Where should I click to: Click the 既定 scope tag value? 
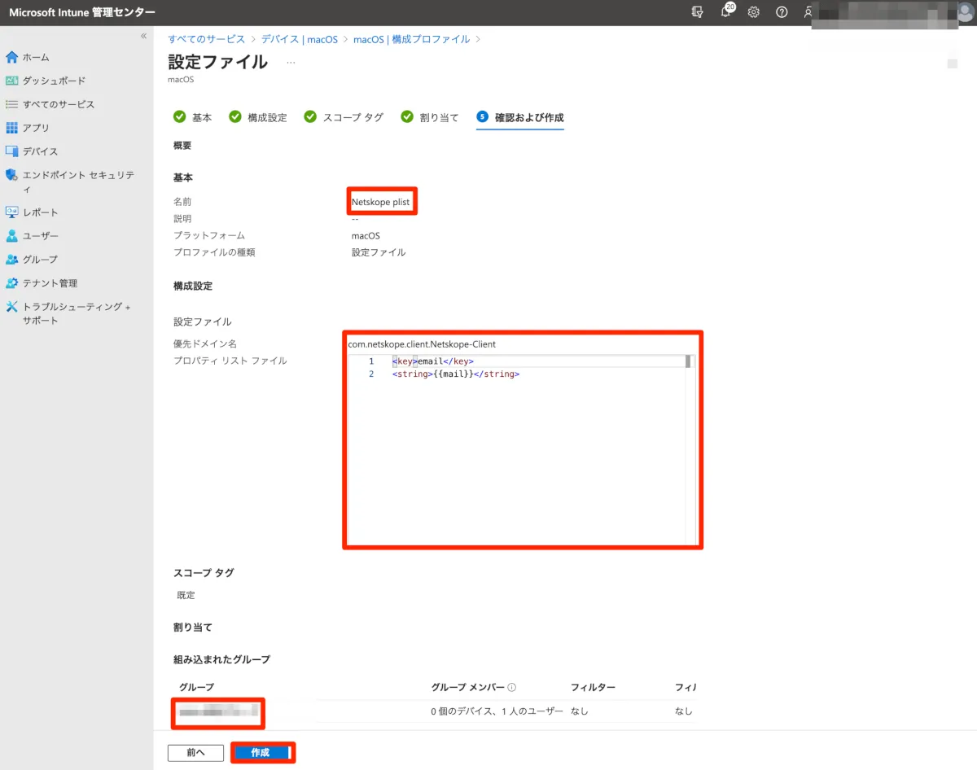tap(186, 596)
